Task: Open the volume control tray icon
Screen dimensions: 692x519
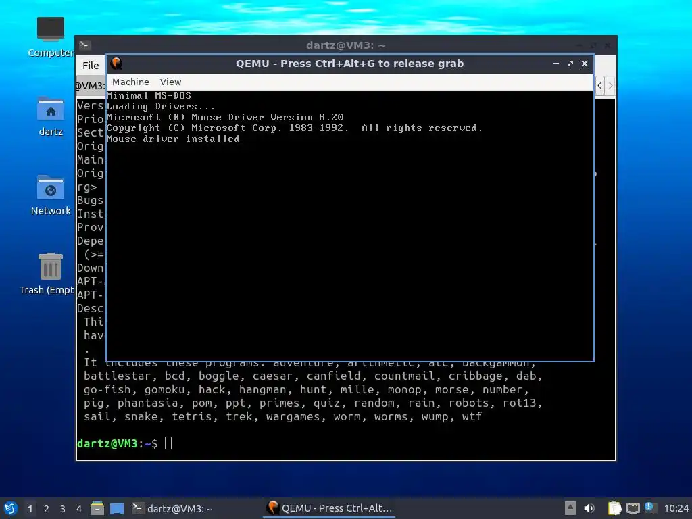Action: click(589, 508)
